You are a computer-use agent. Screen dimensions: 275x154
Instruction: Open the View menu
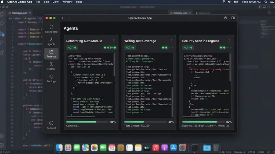click(55, 2)
